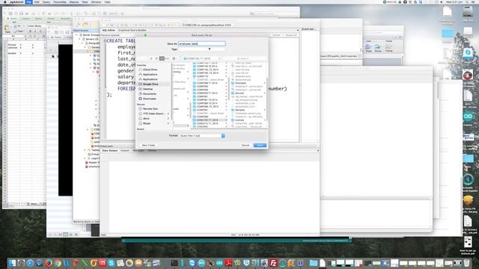Click the Save As filename field
Screen dimensions: 479x269
[201, 43]
